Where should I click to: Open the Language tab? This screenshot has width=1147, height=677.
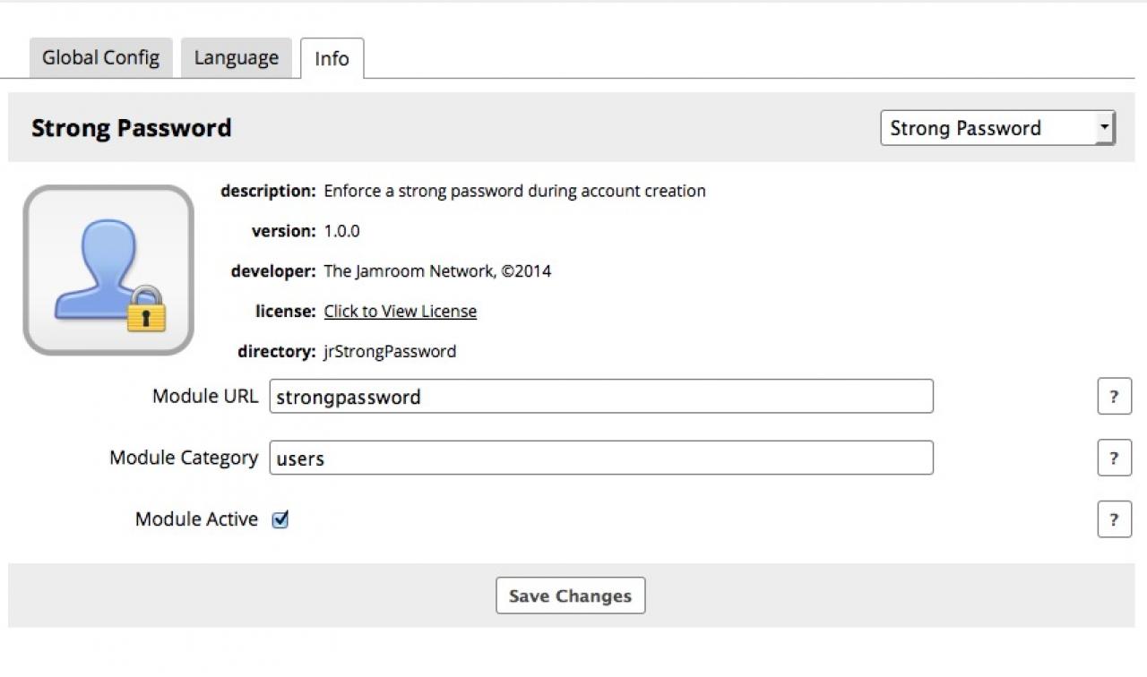[x=236, y=58]
